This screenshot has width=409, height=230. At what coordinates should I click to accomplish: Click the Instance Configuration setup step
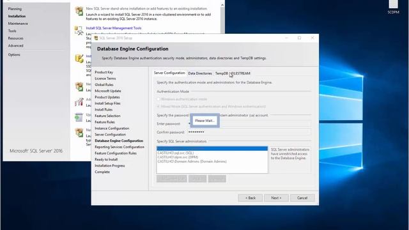tap(112, 128)
